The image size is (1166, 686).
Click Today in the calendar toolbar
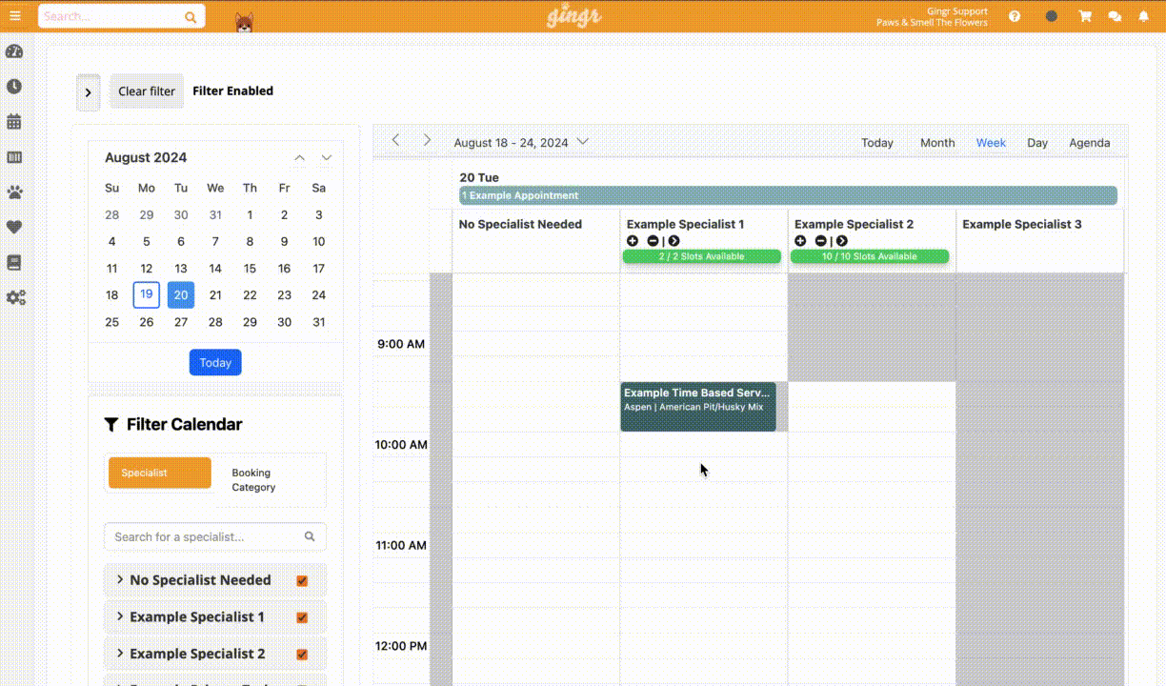877,143
